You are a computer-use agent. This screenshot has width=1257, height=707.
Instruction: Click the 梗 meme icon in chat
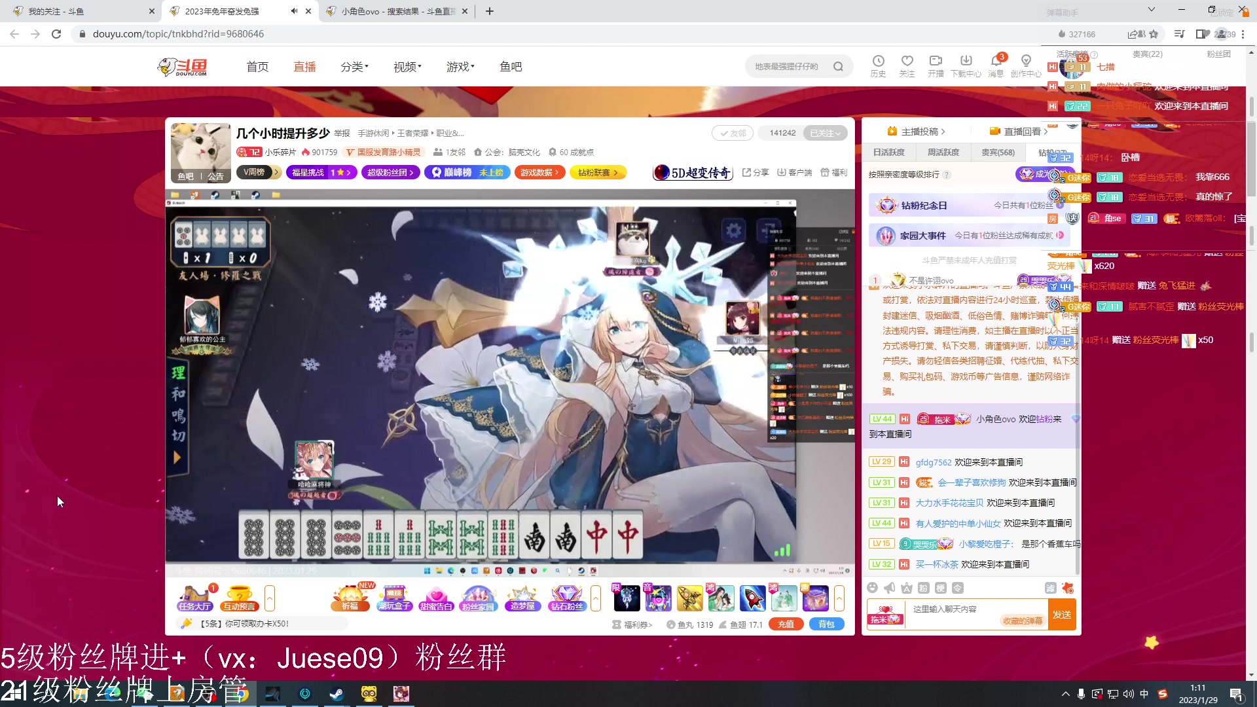(940, 588)
